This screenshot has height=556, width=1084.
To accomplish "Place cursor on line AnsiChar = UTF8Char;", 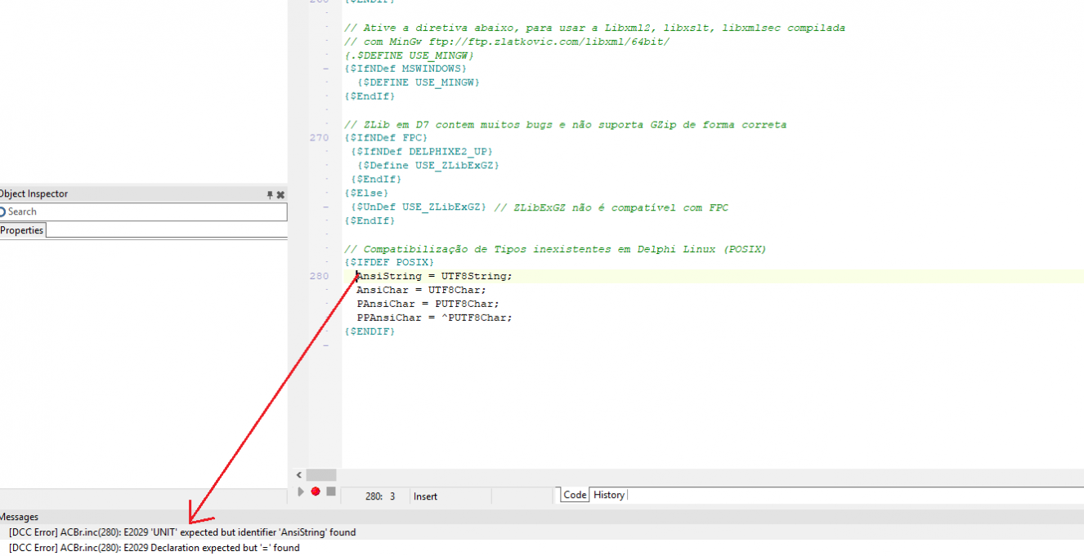I will pyautogui.click(x=421, y=290).
